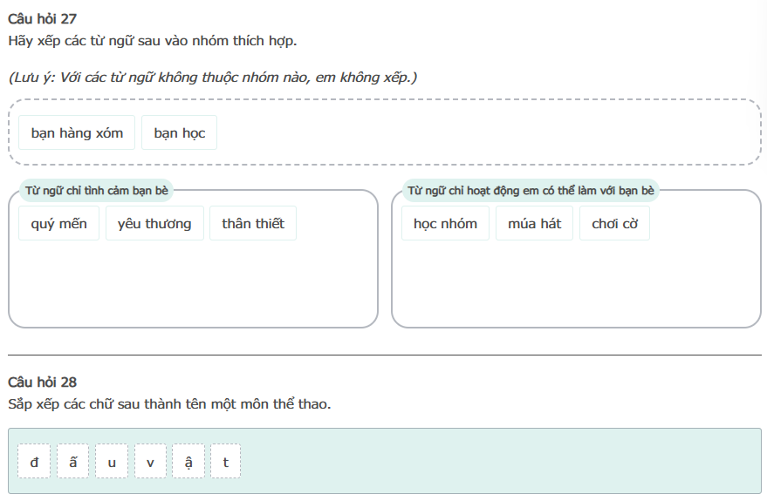Viewport: 767px width, 501px height.
Task: Click the "học nhóm" word chip
Action: (x=445, y=224)
